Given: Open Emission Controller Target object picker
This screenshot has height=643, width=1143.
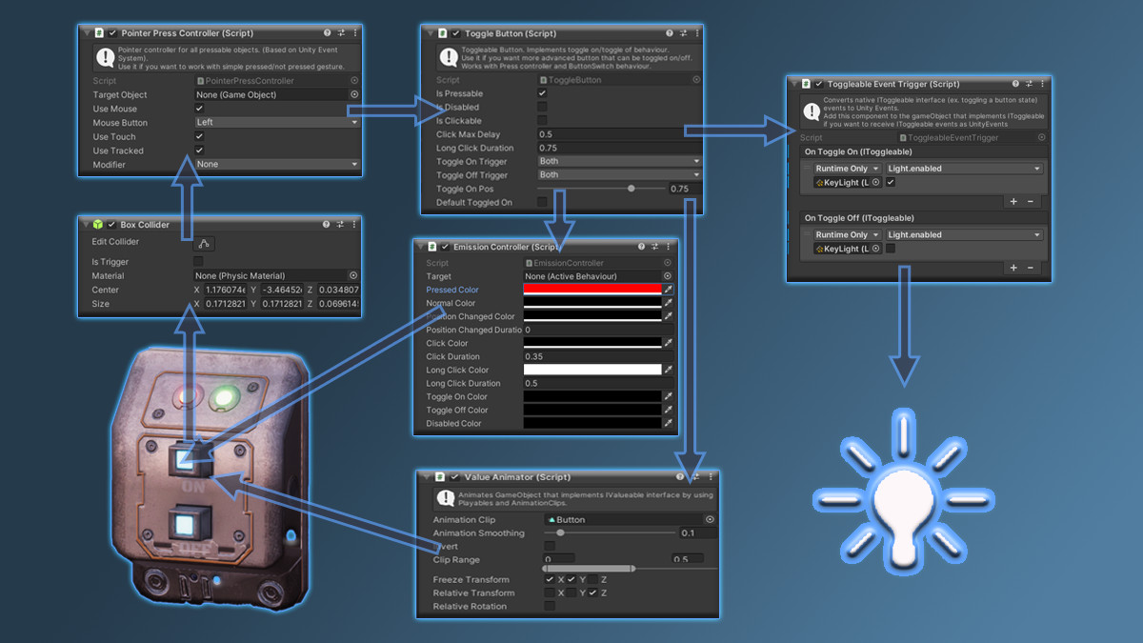Looking at the screenshot, I should [x=668, y=276].
